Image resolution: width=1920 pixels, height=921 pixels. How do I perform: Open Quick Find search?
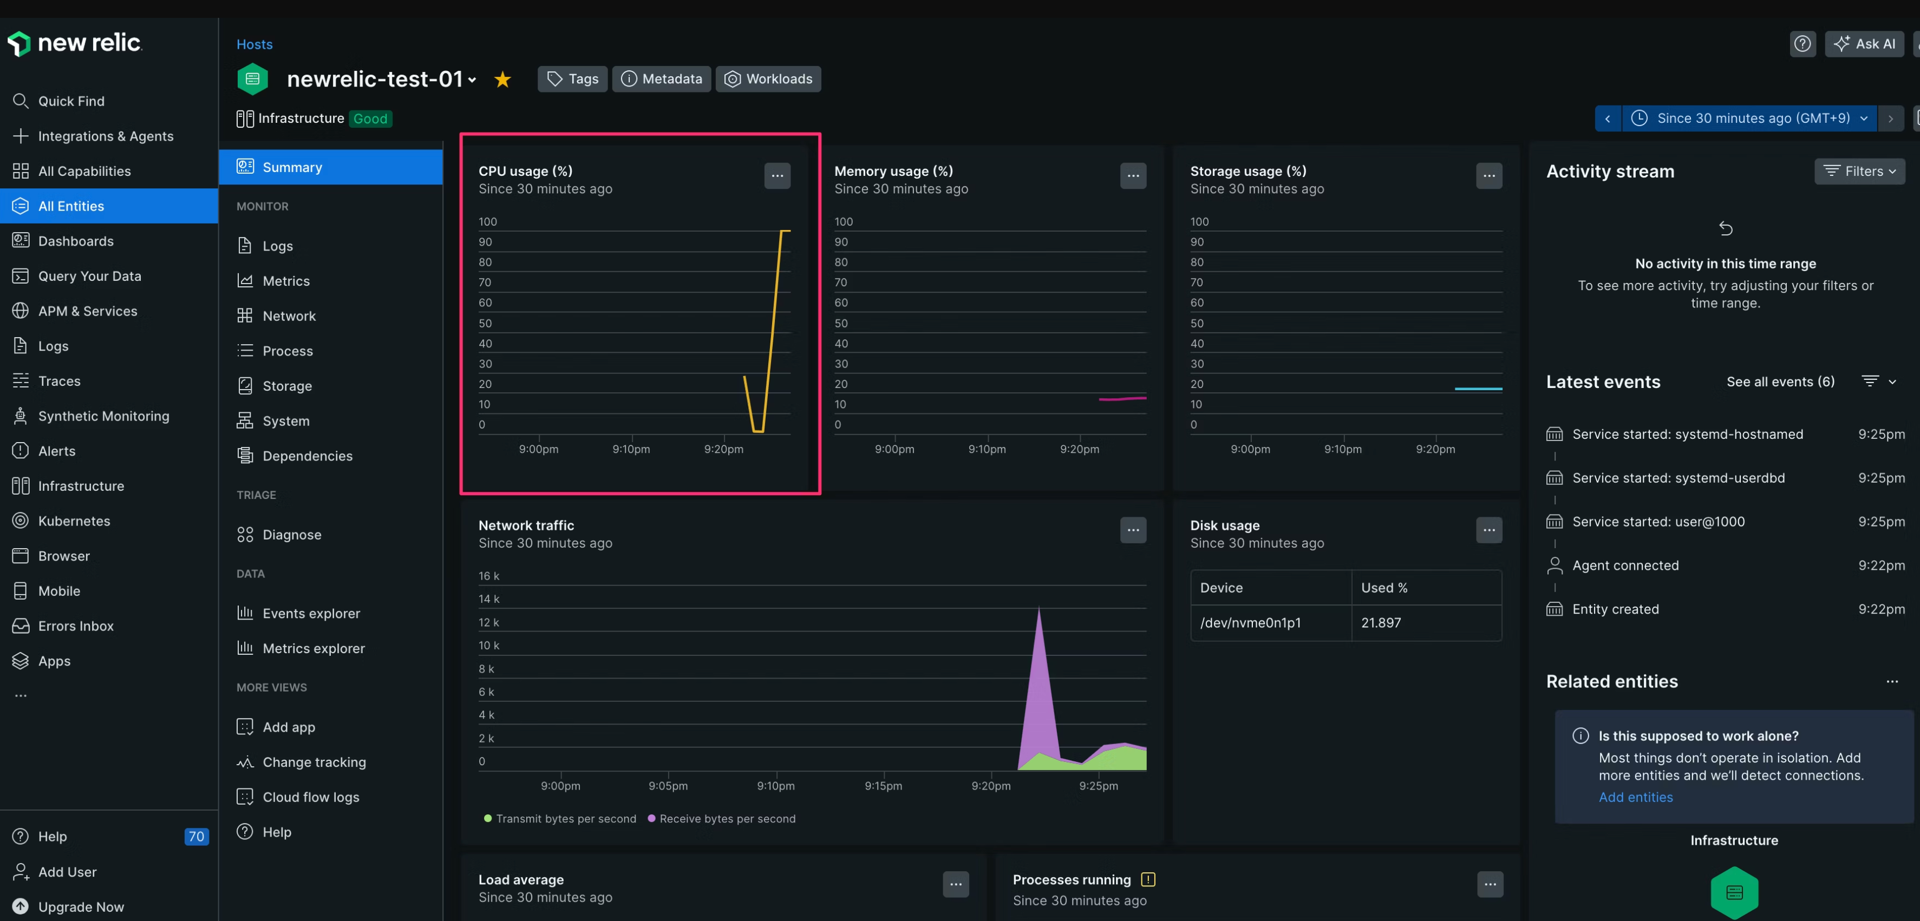(71, 101)
